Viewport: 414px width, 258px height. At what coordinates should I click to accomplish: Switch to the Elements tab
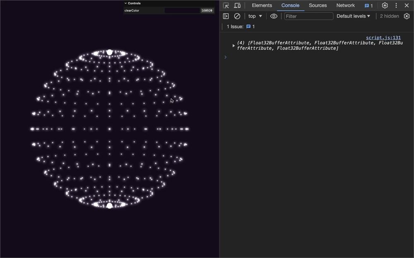pos(262,5)
